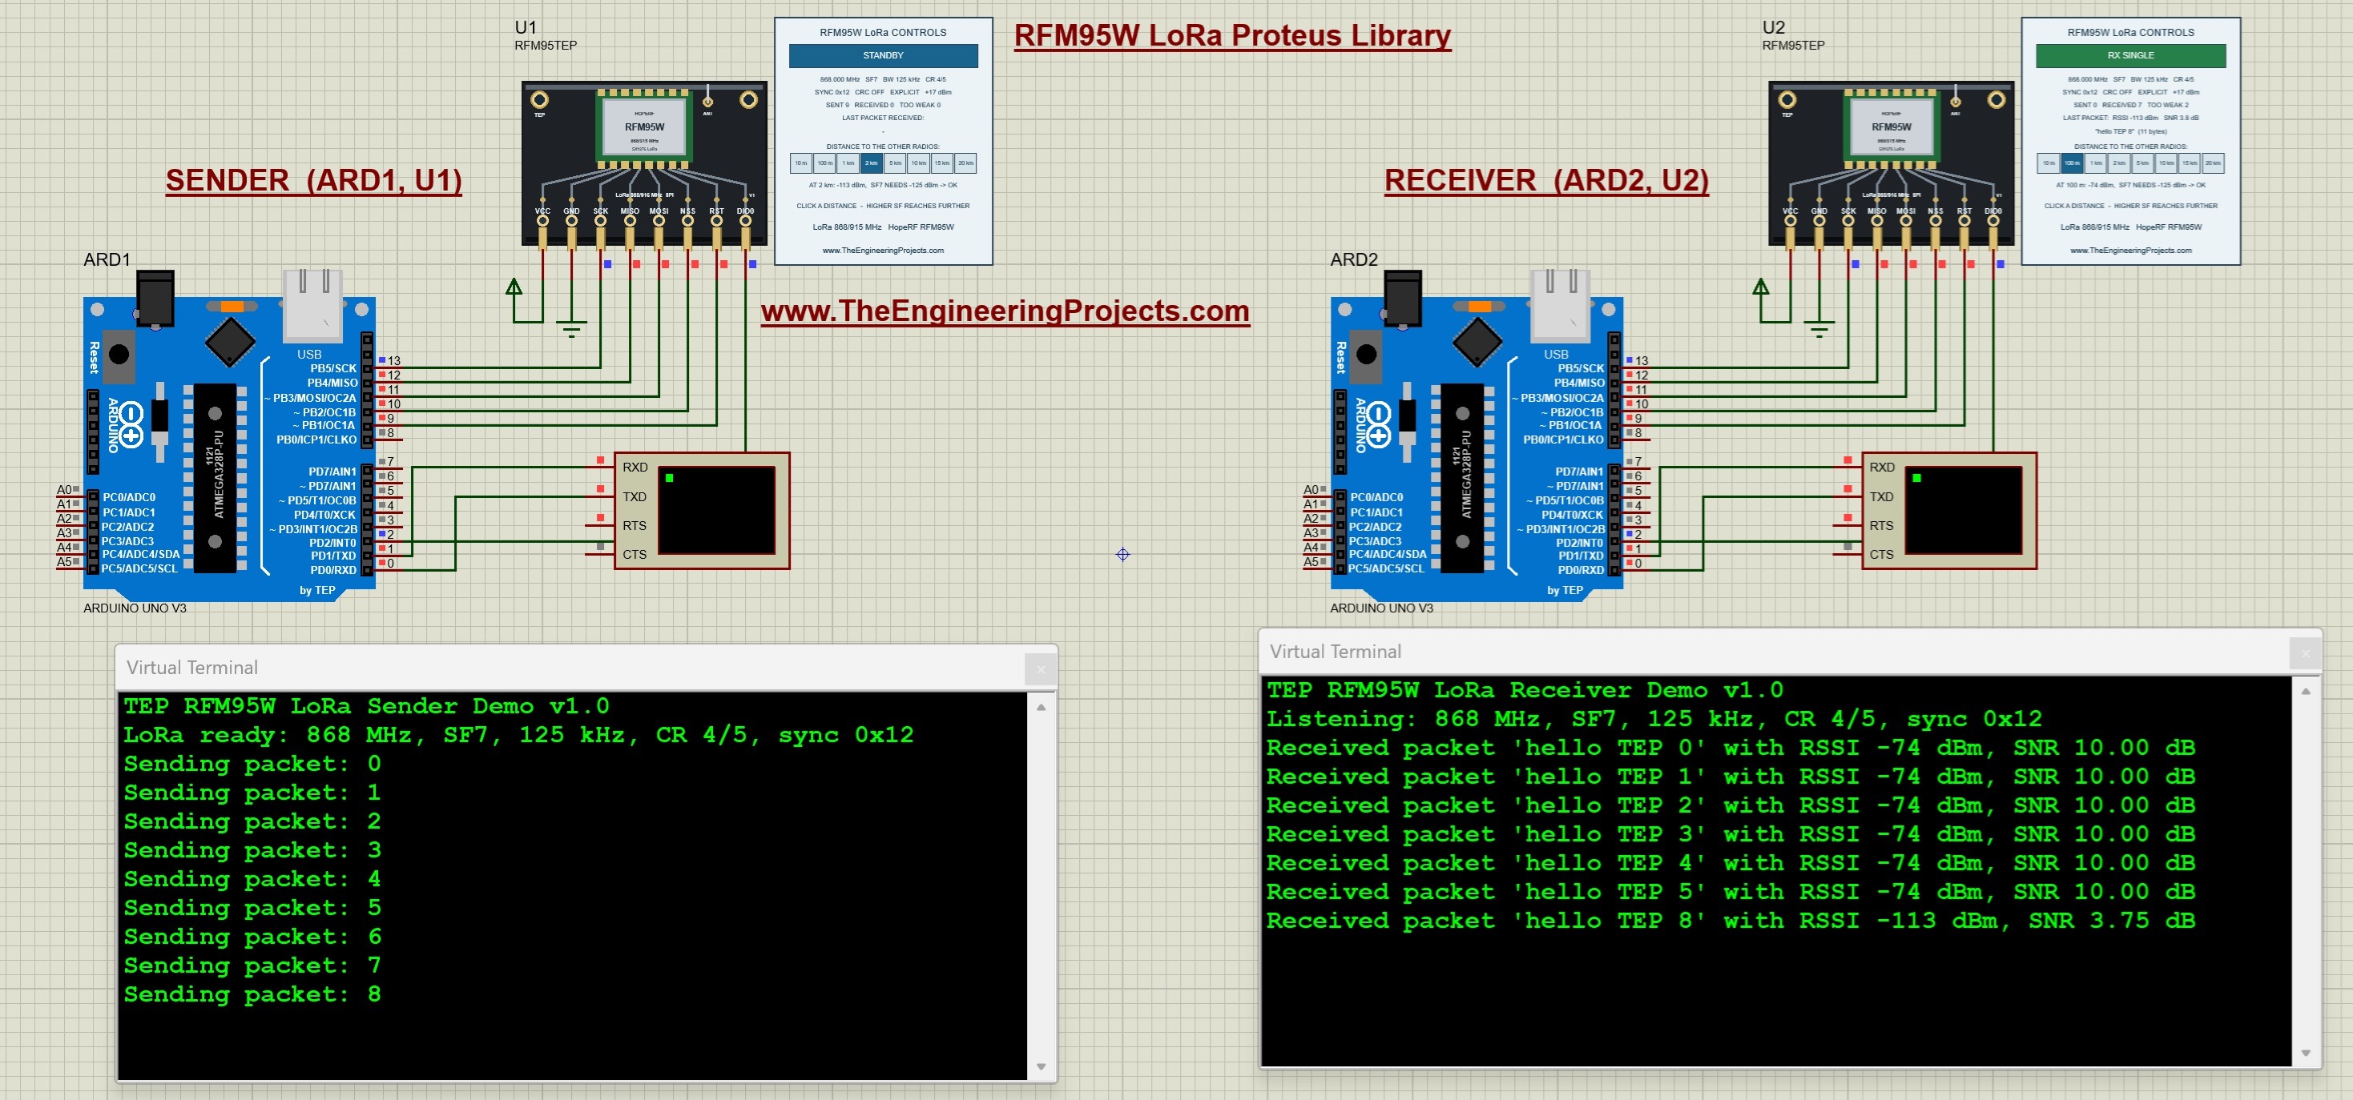Viewport: 2353px width, 1100px height.
Task: Click the power arrow terminal near U1 VCC
Action: click(x=514, y=287)
